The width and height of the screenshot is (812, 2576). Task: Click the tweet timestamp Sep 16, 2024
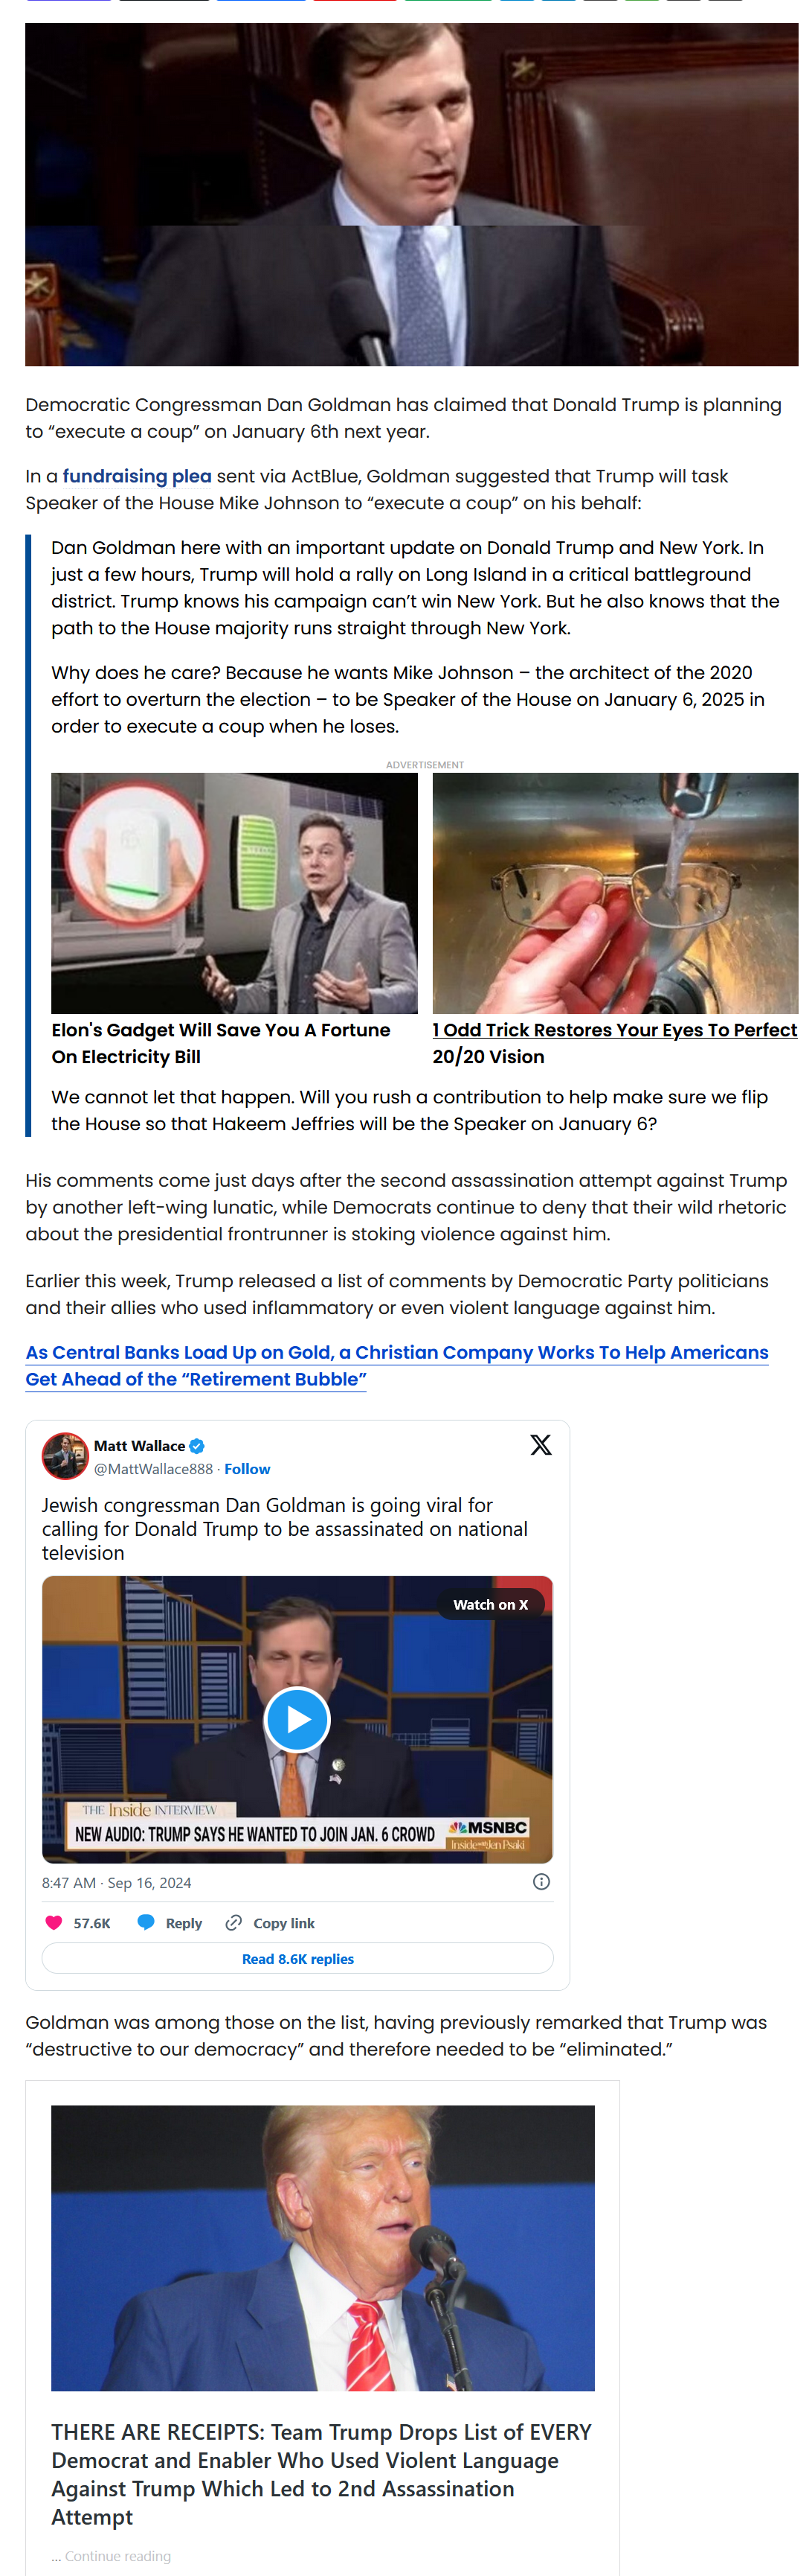click(x=116, y=1882)
